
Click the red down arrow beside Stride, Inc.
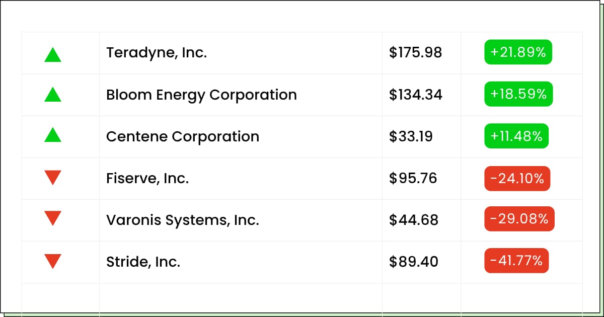[x=53, y=261]
